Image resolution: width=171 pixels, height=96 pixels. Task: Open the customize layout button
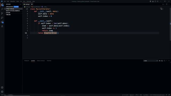click(x=158, y=1)
